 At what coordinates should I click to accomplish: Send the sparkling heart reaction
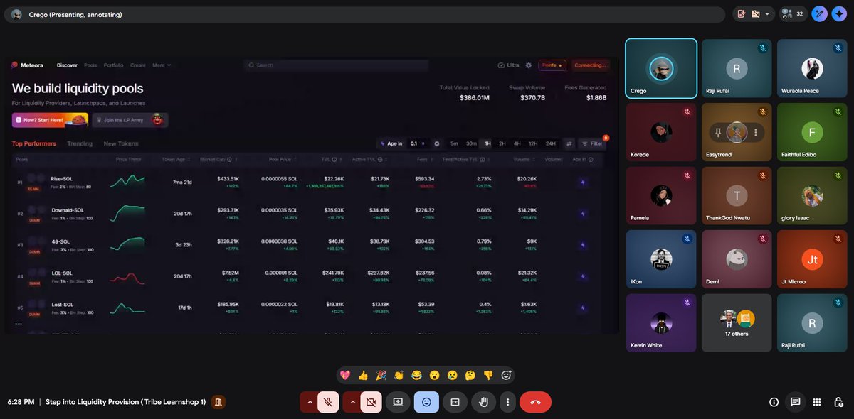coord(345,375)
